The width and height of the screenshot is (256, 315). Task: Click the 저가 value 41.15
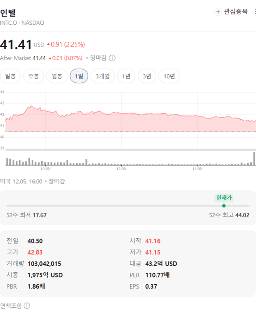click(x=153, y=252)
